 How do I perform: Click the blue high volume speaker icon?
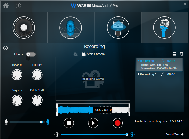point(132,134)
